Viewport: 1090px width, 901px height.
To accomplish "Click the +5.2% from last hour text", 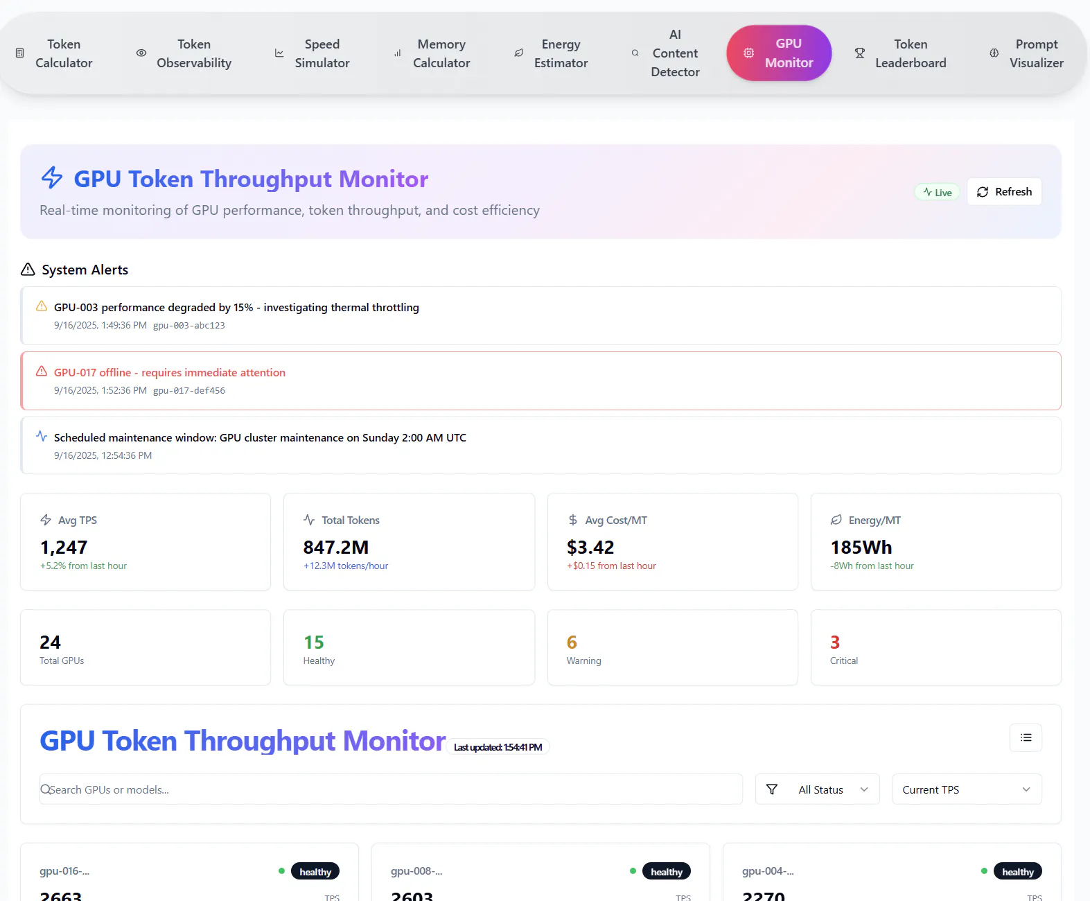I will (x=83, y=566).
